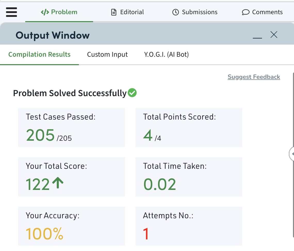The image size is (294, 251).
Task: Open the hamburger menu icon
Action: pyautogui.click(x=11, y=12)
